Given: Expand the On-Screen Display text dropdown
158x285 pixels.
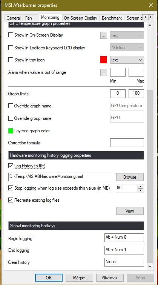Looking at the screenshot, I should 127,35.
